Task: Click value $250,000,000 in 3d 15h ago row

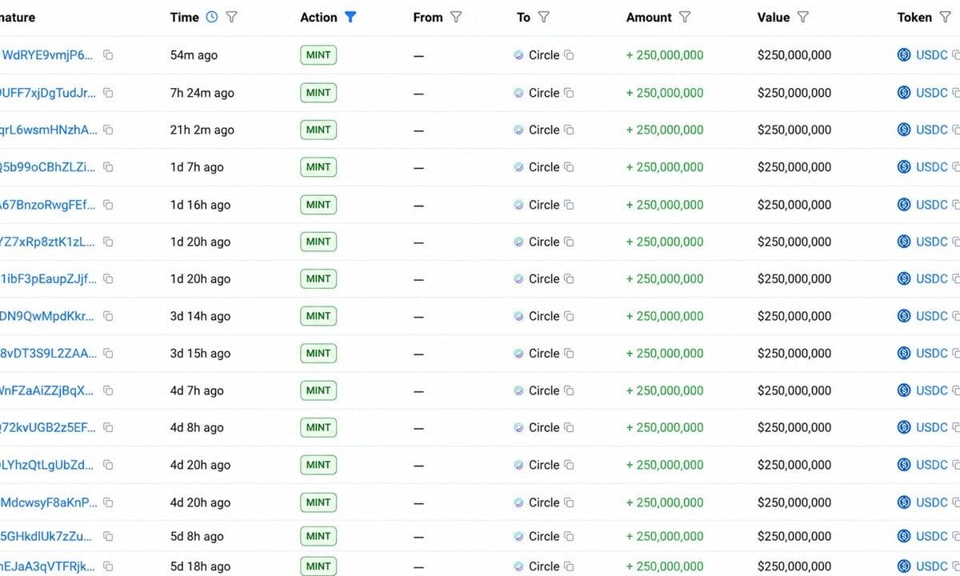Action: tap(794, 354)
